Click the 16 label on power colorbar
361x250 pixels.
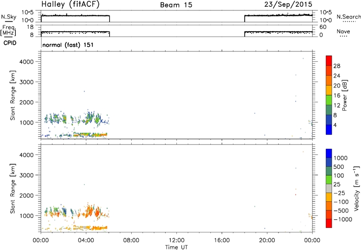[337, 96]
